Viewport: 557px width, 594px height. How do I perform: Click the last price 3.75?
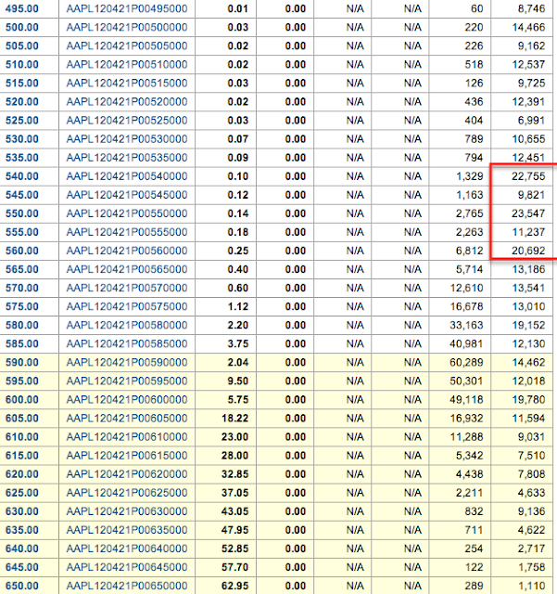(238, 343)
